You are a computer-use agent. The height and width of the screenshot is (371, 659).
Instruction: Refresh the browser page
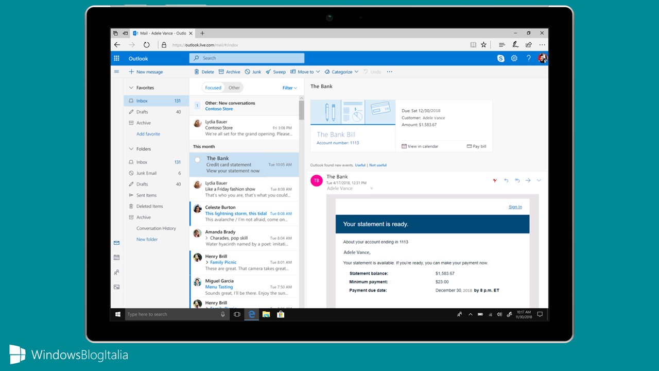point(146,45)
